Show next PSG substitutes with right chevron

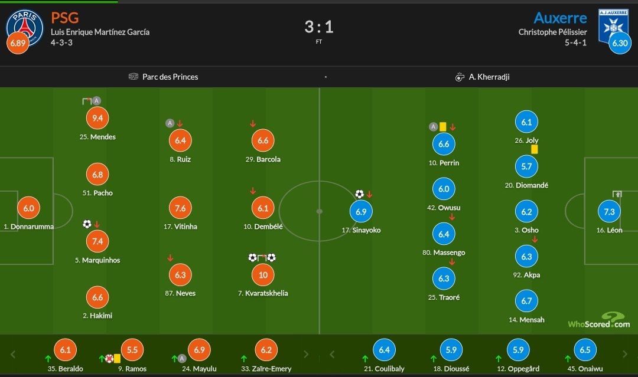click(307, 354)
